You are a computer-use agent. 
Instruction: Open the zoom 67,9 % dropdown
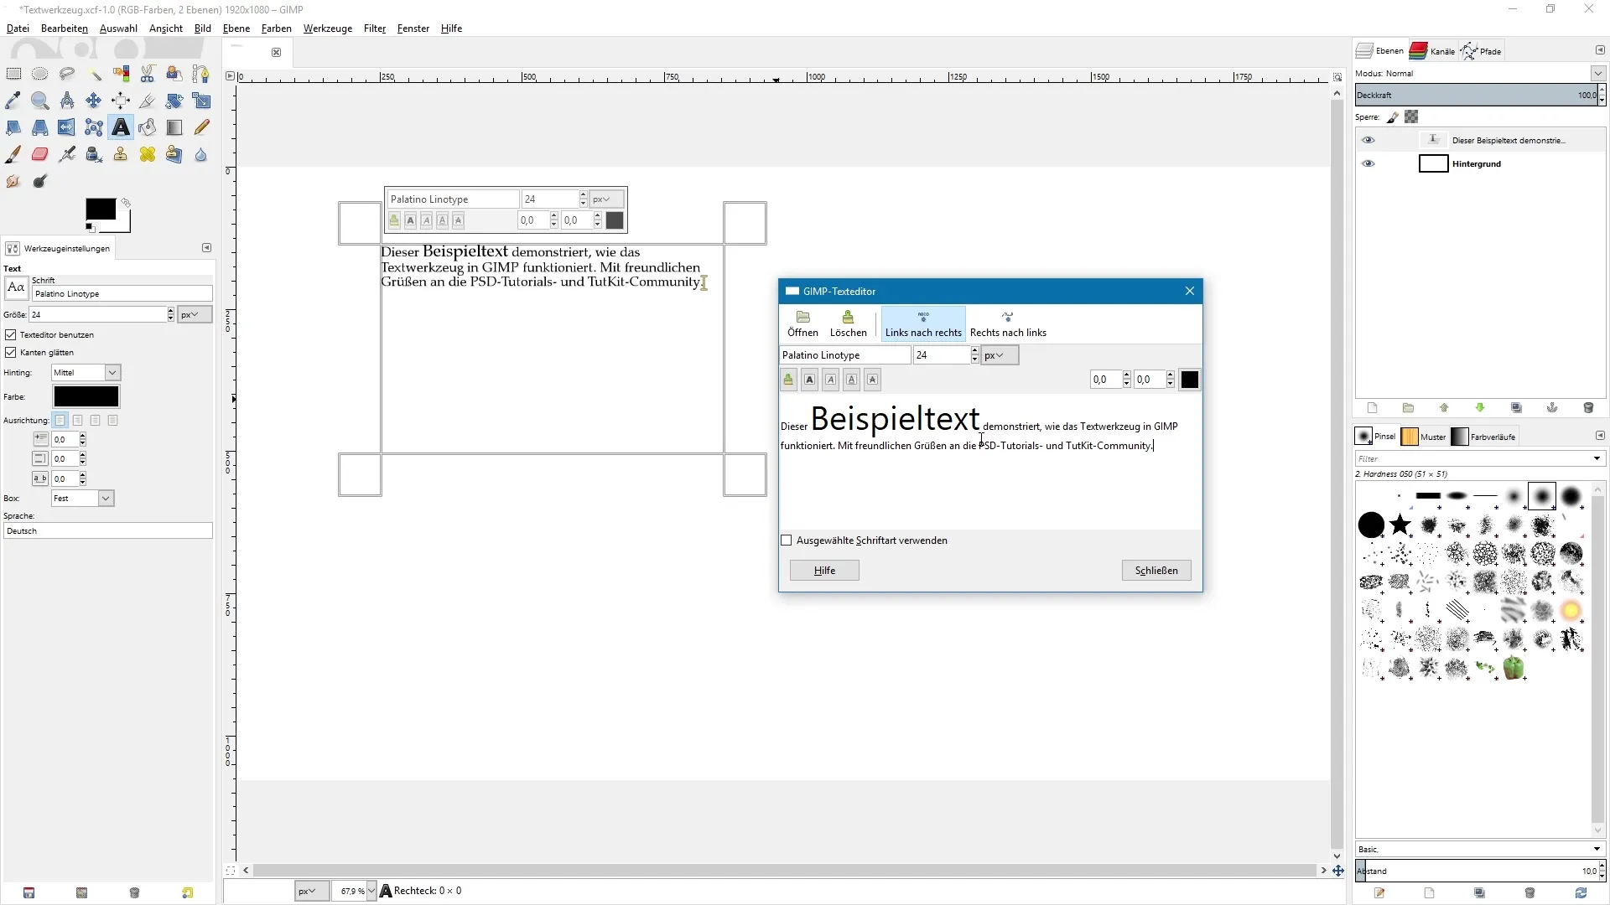click(x=371, y=891)
